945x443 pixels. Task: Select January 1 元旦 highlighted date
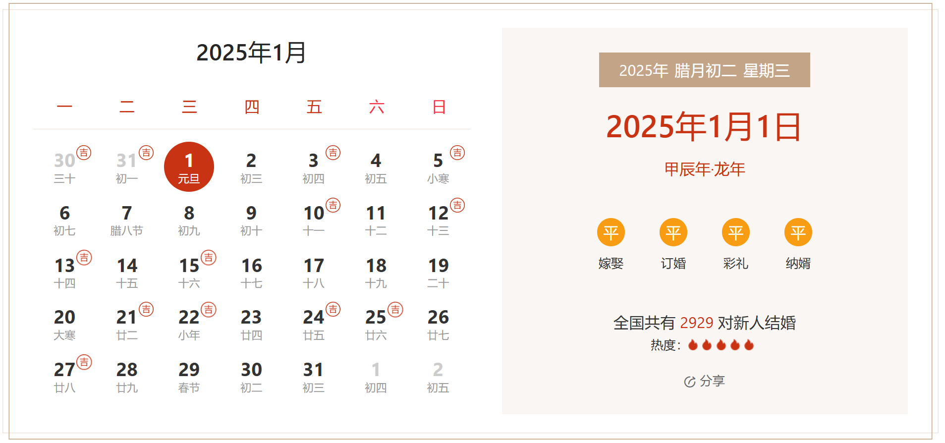click(189, 167)
